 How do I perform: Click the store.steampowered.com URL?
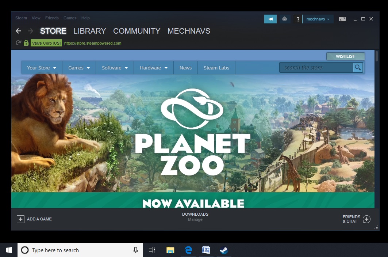pos(93,43)
